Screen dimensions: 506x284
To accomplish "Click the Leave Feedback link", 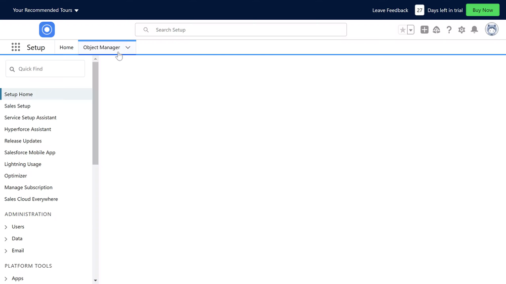I will [x=390, y=10].
